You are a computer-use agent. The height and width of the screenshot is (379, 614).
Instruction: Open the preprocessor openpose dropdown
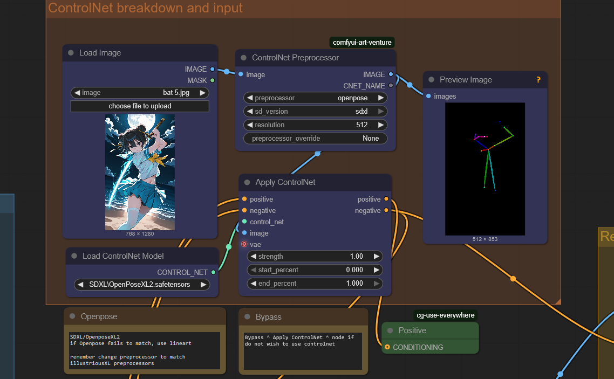pyautogui.click(x=315, y=98)
